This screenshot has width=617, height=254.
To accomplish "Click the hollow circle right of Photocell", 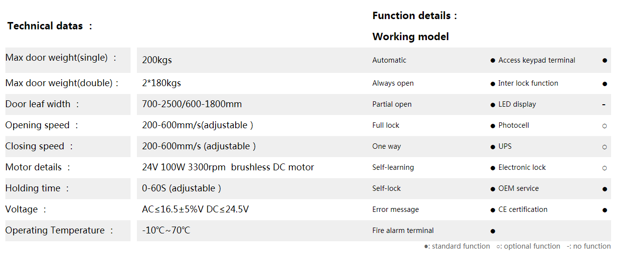I will tap(605, 126).
